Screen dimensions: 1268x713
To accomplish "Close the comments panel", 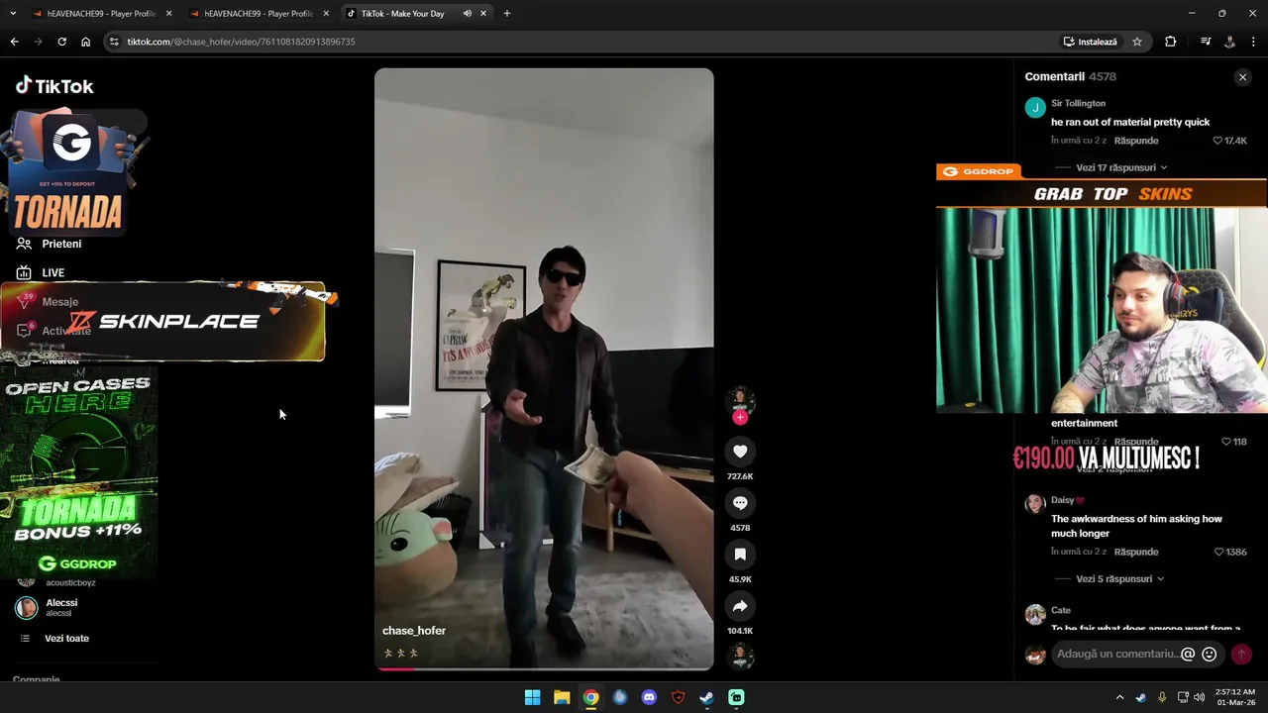I will (1242, 77).
